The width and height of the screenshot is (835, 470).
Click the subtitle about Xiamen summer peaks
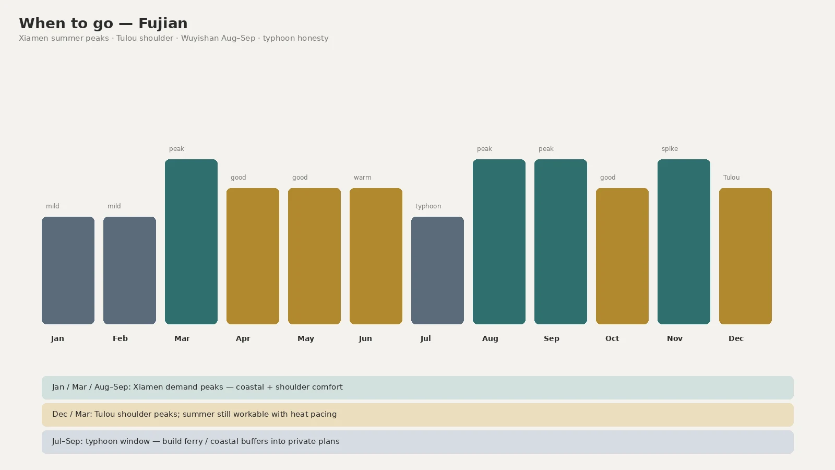[x=174, y=38]
